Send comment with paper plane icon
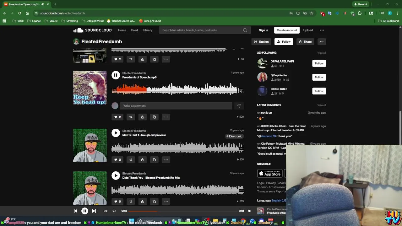Screen dimensions: 402x226 click(239, 106)
